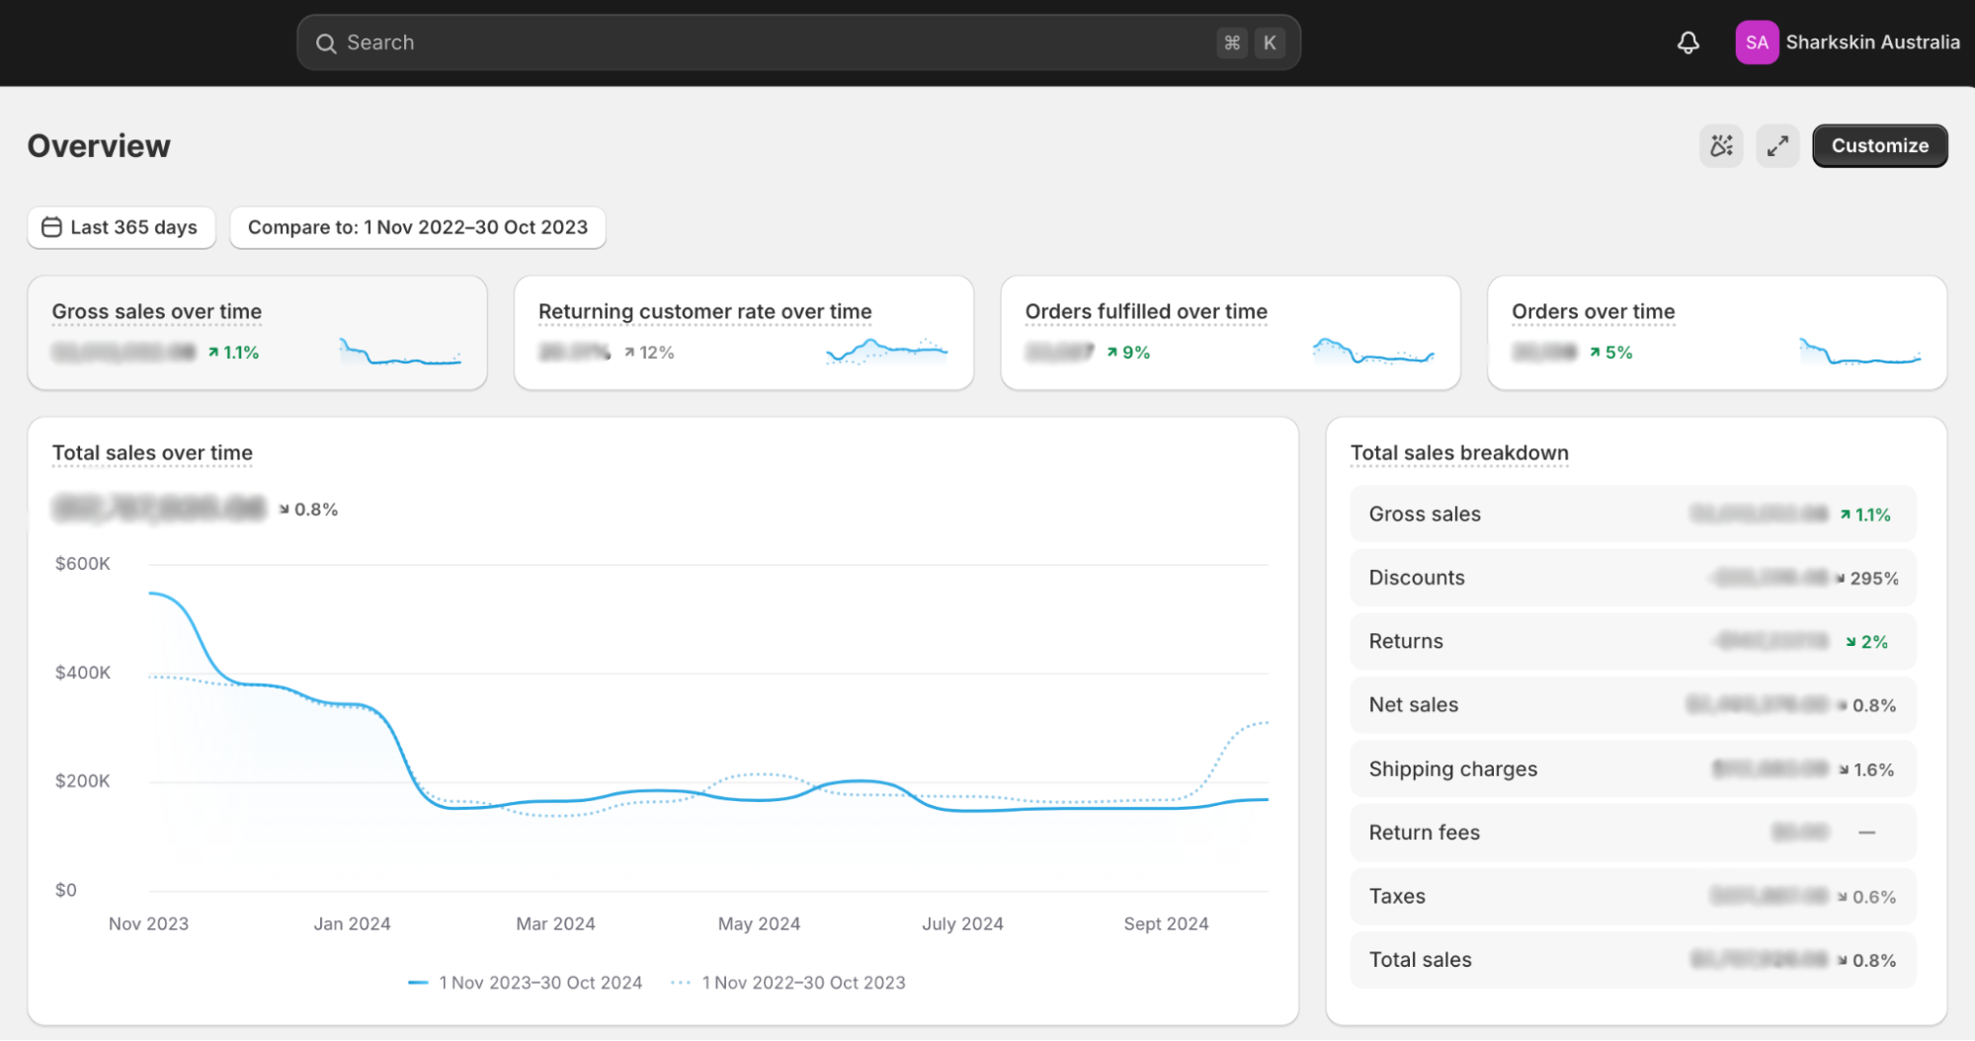The width and height of the screenshot is (1975, 1041).
Task: Click the Gross sales sparkline chart
Action: 400,353
